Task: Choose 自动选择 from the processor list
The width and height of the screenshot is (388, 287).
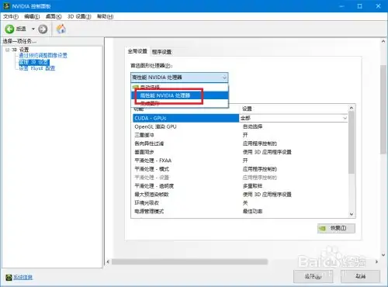Action: click(180, 87)
